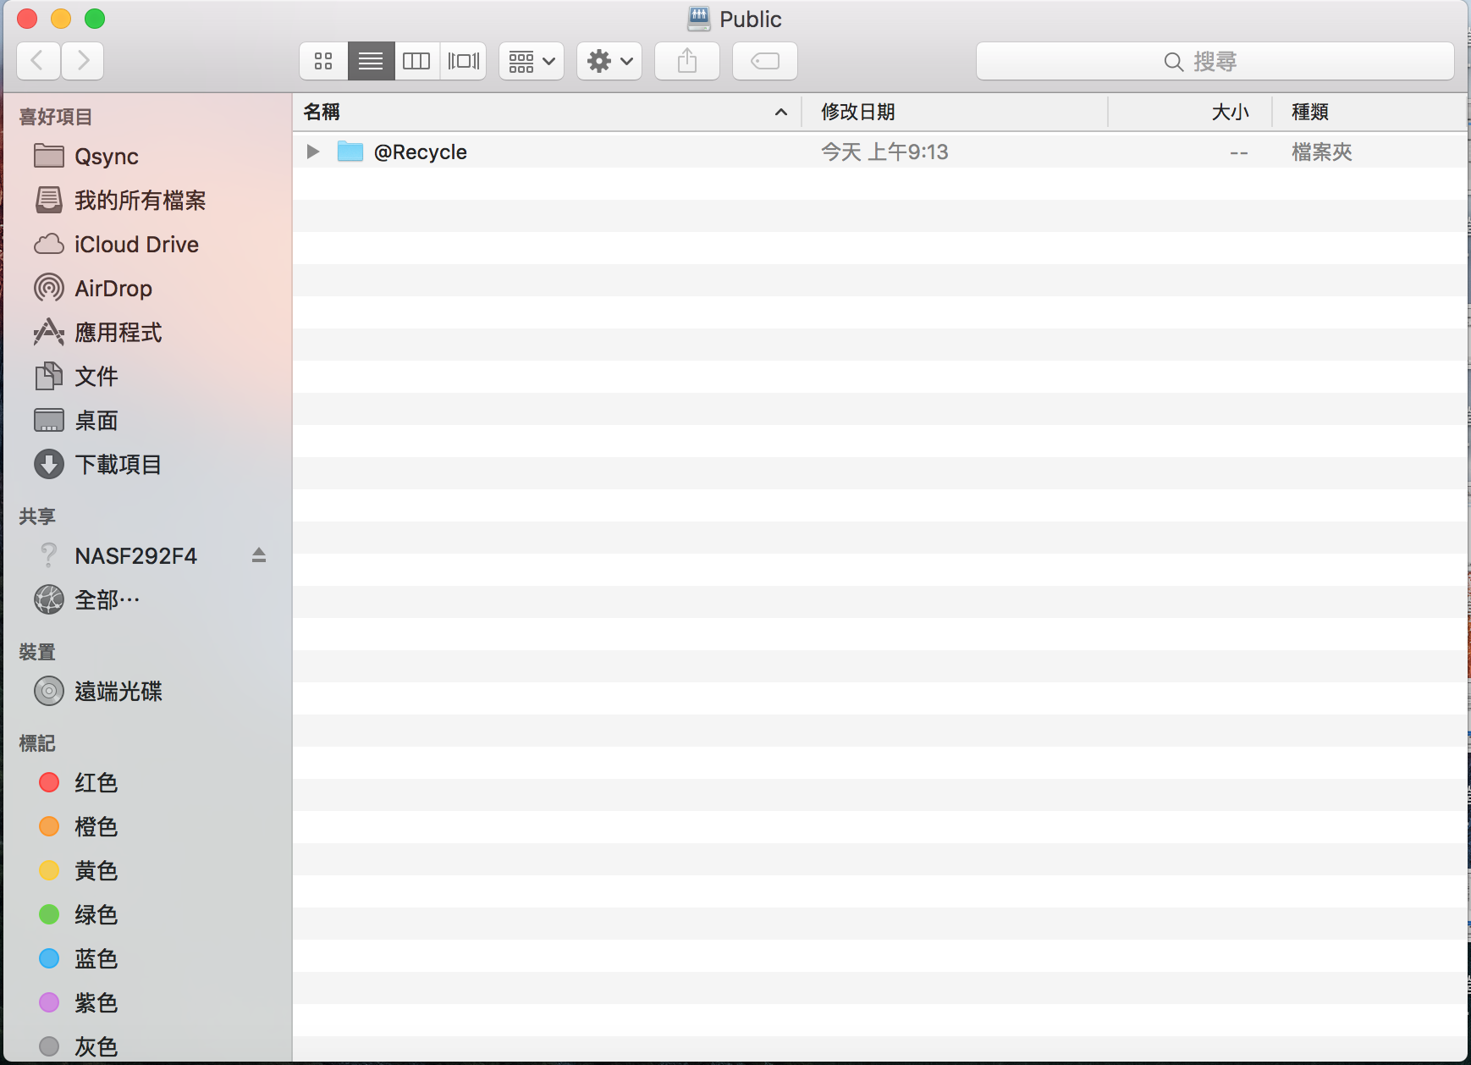Select the red 红色 tag
1471x1065 pixels.
coord(95,783)
